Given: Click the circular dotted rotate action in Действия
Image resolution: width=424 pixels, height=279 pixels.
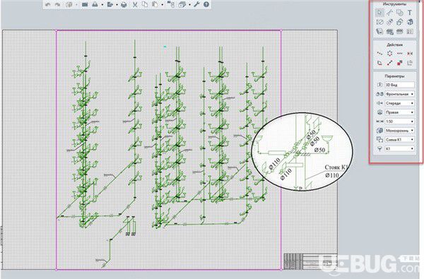Looking at the screenshot, I should (389, 53).
